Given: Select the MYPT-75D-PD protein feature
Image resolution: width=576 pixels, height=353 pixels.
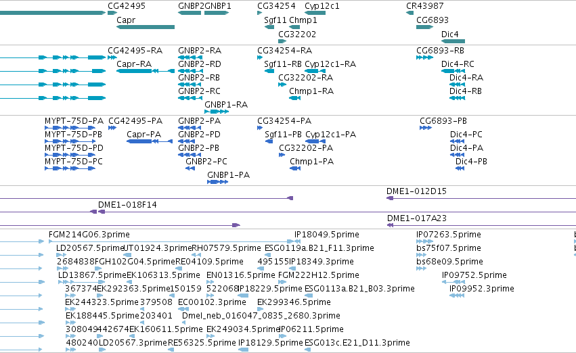Looking at the screenshot, I should coord(70,155).
